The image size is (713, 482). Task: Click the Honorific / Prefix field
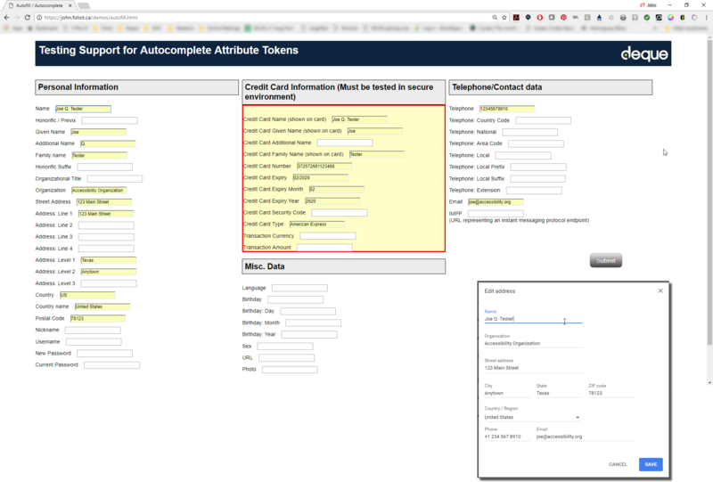pos(109,120)
